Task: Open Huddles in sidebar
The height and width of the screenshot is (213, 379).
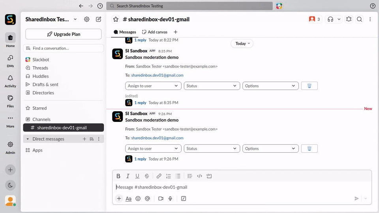Action: (63, 76)
